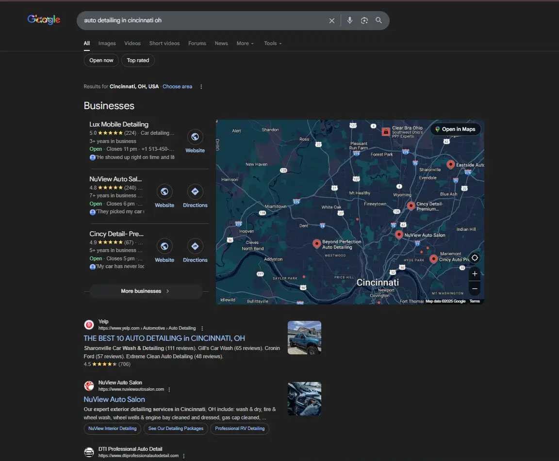
Task: Open DTI Professional result three-dot menu
Action: pos(183,456)
